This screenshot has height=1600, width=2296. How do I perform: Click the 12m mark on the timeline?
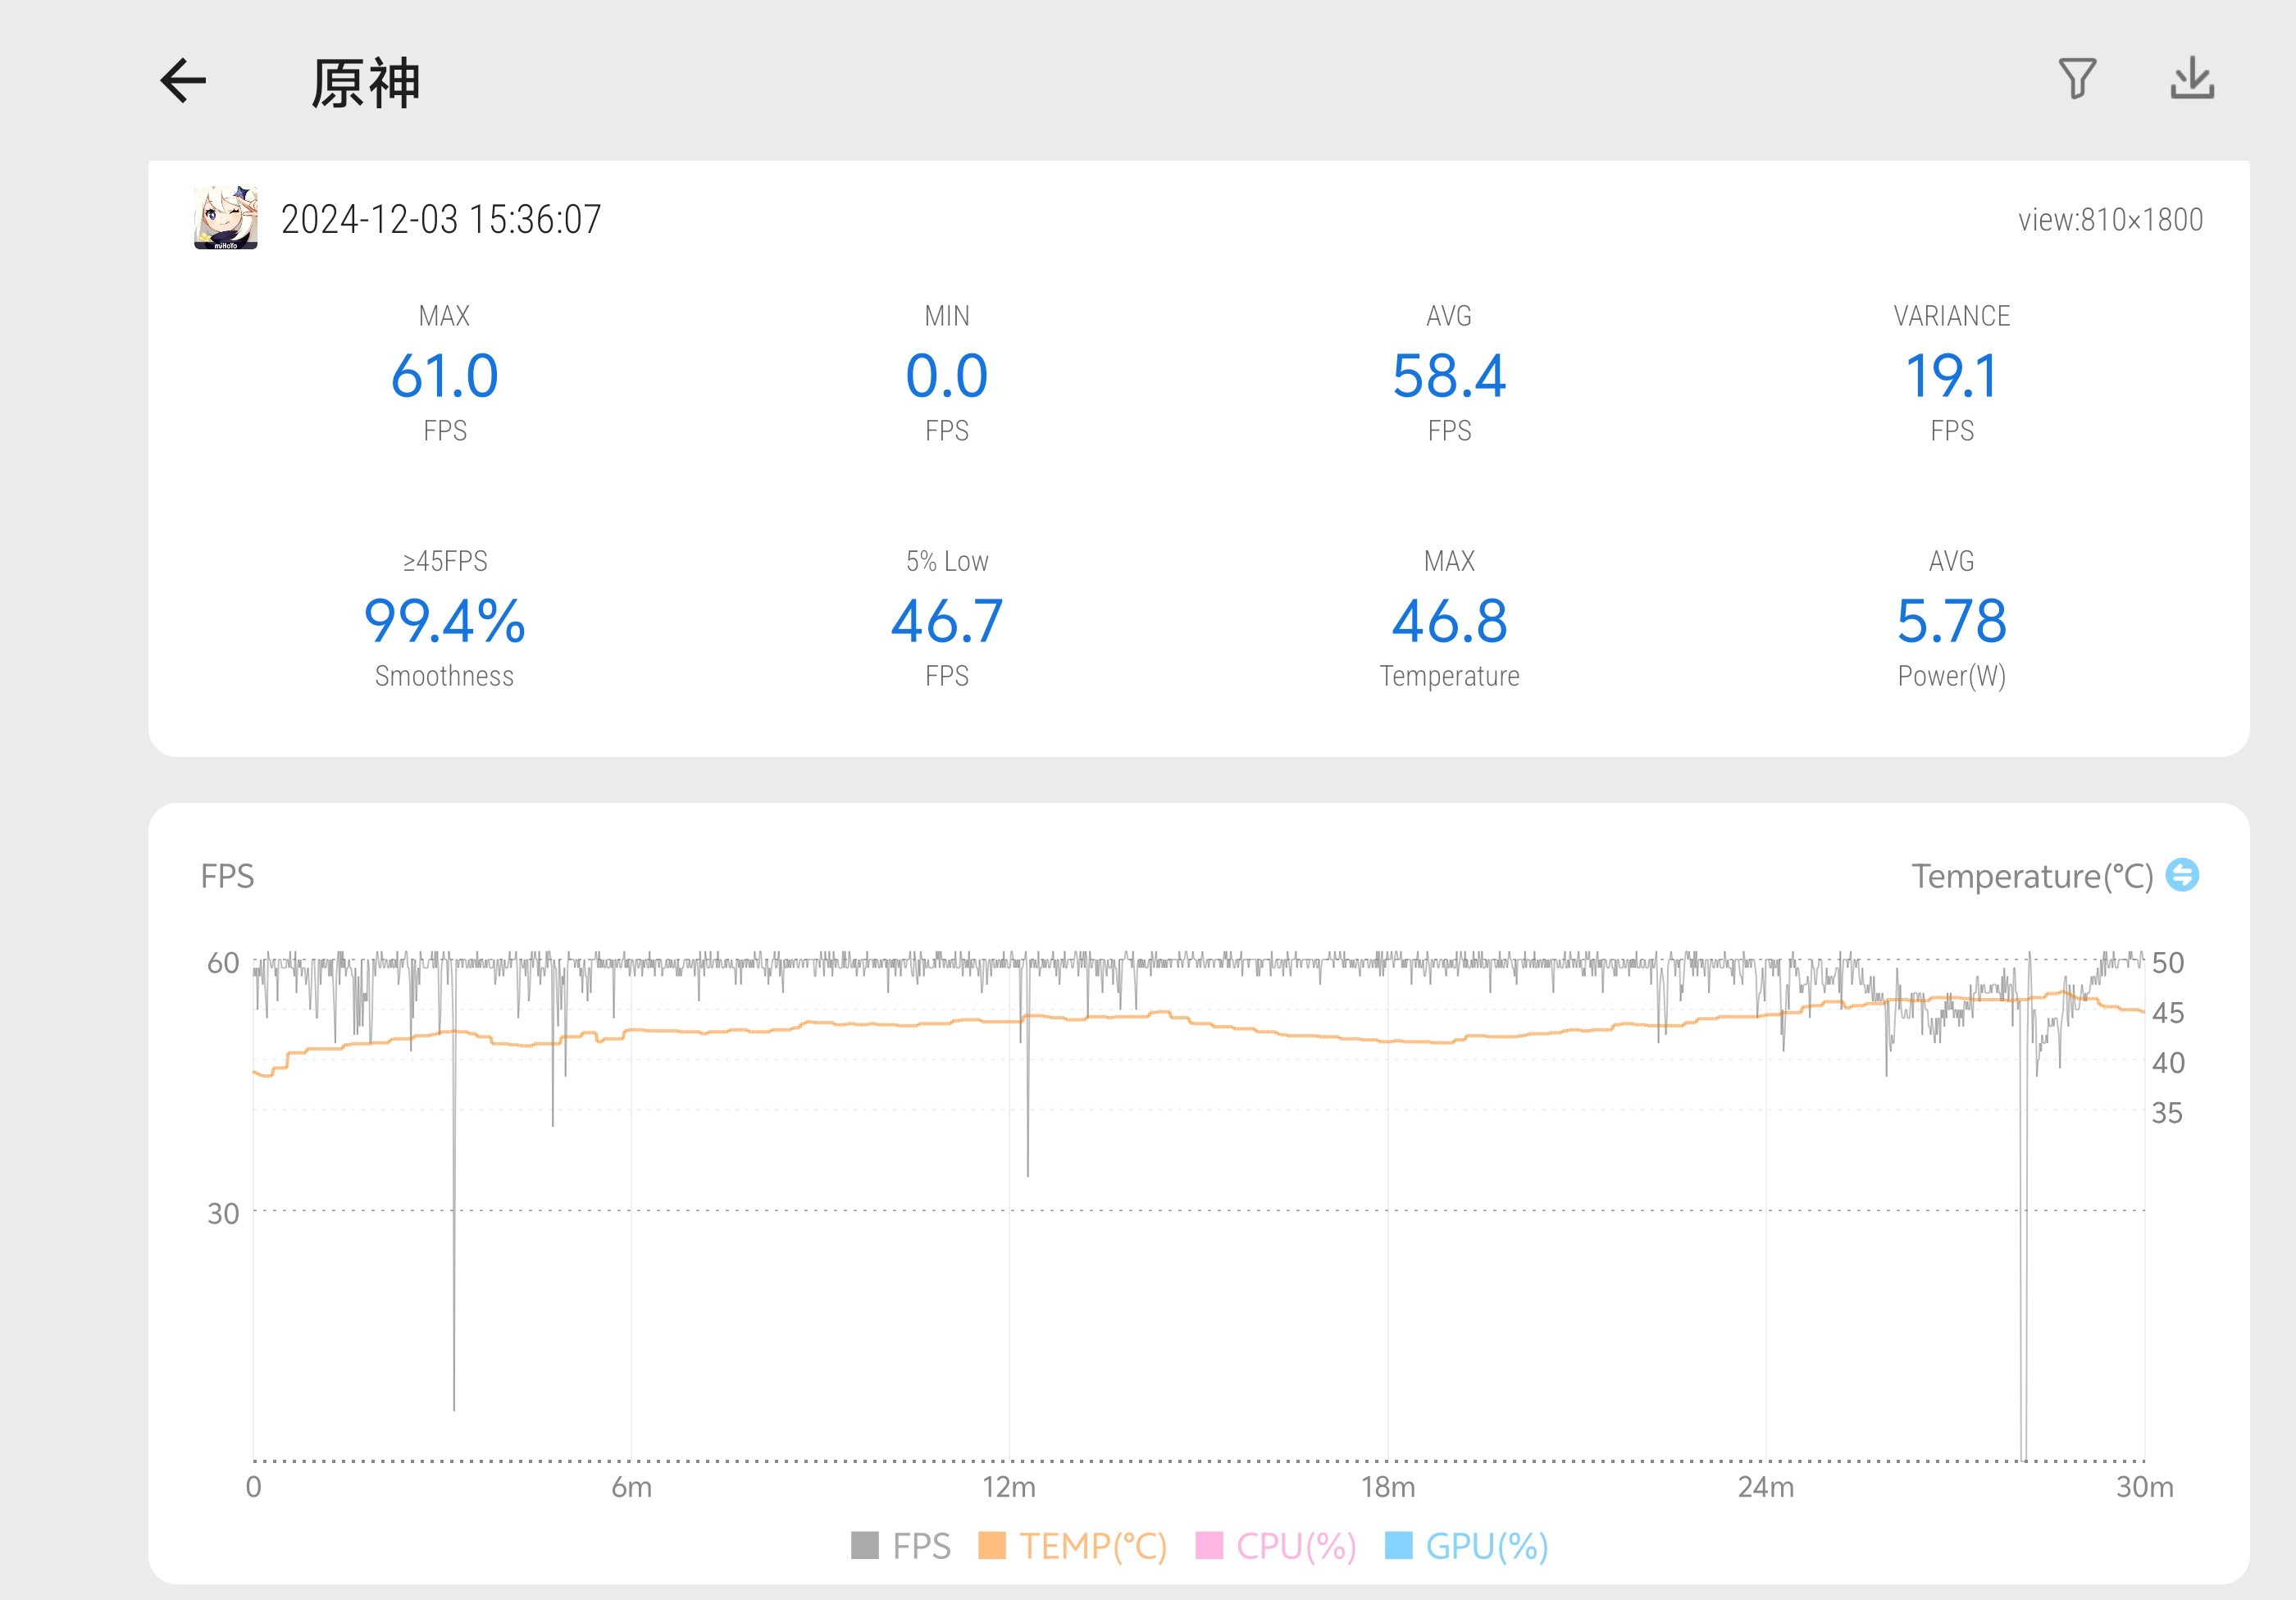[x=1009, y=1487]
